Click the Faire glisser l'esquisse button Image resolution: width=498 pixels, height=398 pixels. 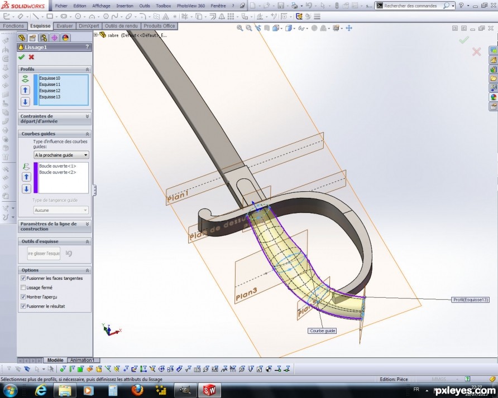(x=44, y=254)
